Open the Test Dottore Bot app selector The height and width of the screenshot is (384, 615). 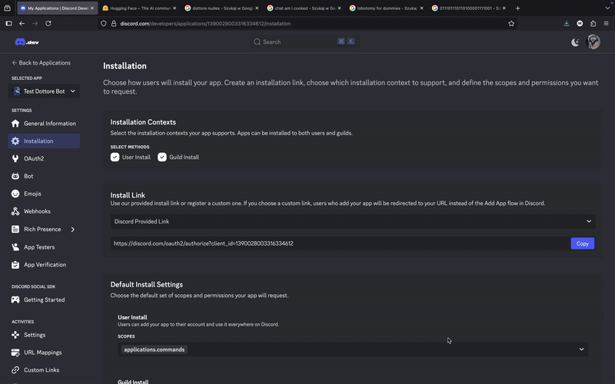tap(44, 91)
